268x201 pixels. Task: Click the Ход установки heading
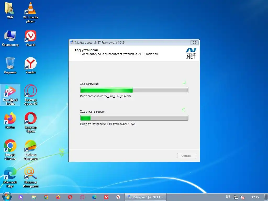(86, 50)
